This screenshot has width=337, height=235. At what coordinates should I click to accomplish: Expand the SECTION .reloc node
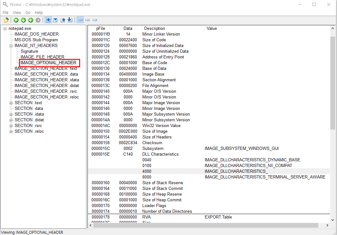tap(11, 131)
